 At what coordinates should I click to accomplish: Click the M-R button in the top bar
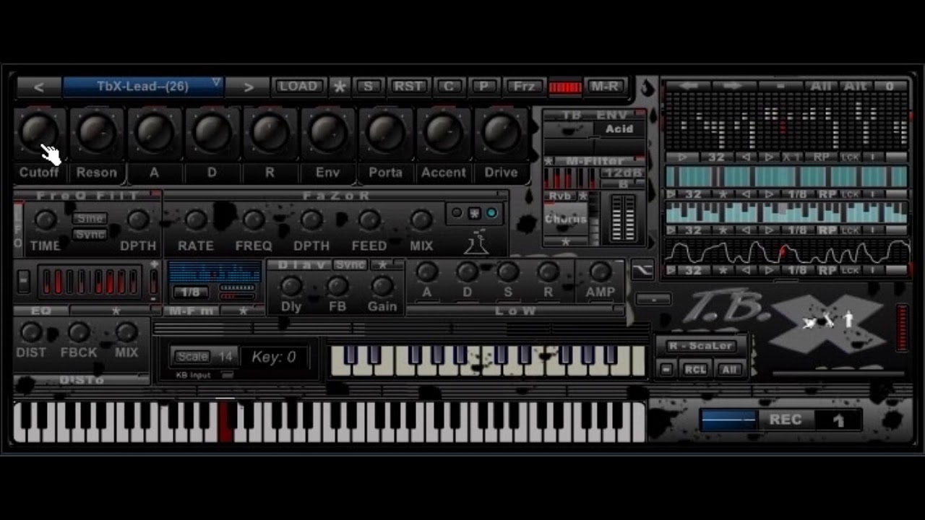(605, 86)
